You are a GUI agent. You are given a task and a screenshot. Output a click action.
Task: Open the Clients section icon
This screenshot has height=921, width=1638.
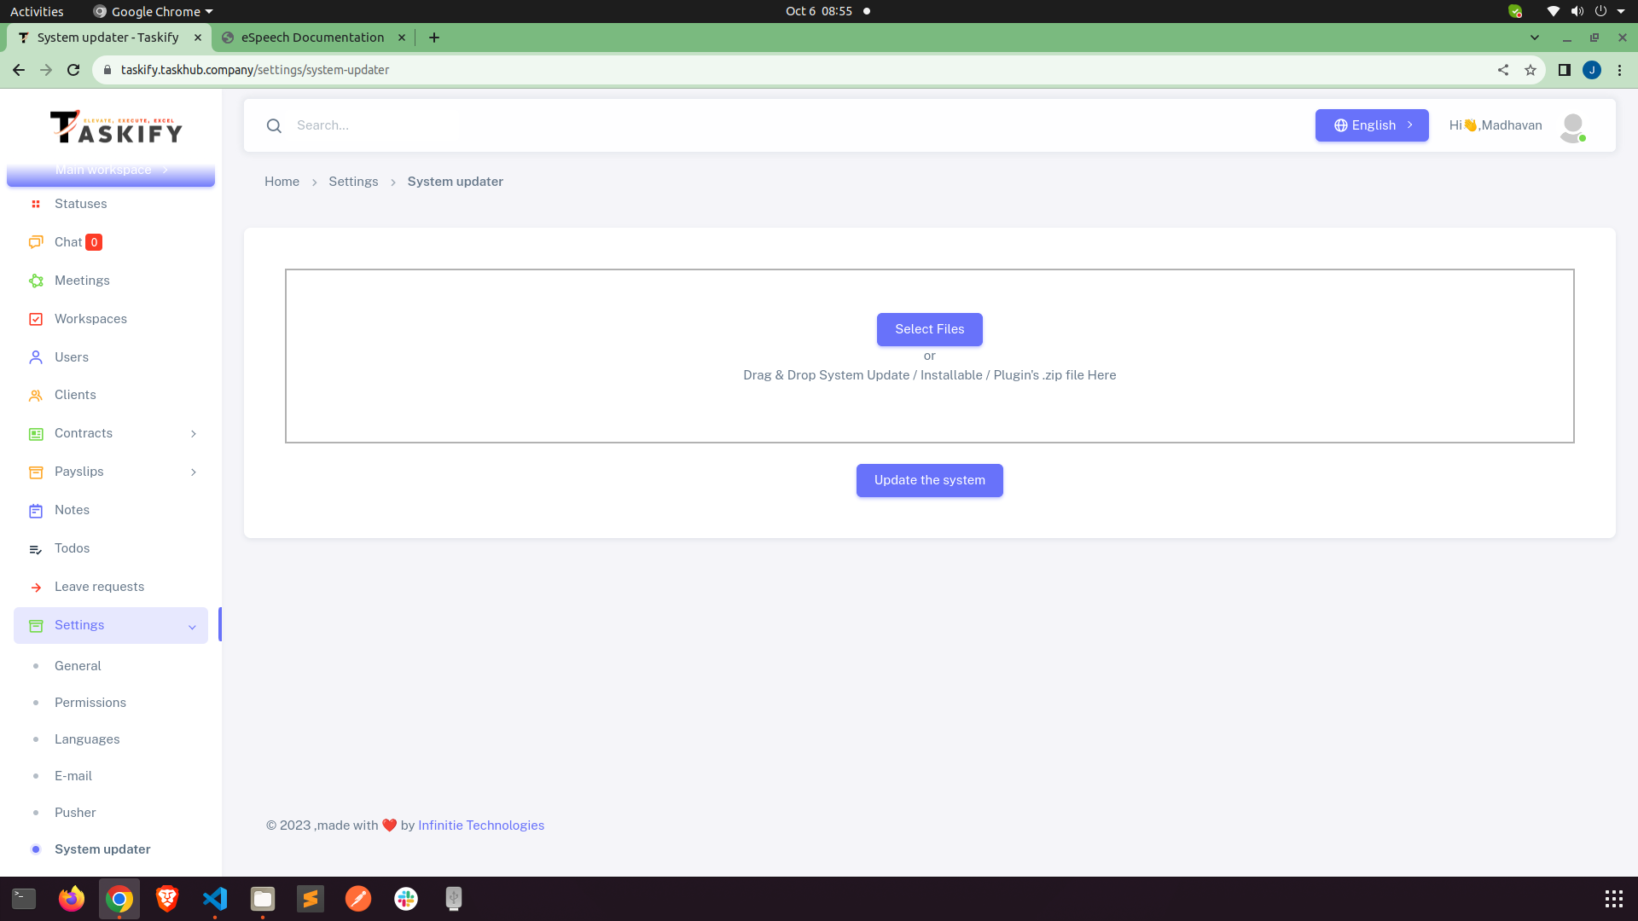(x=36, y=395)
